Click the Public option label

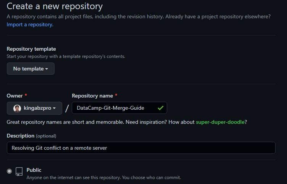click(x=34, y=170)
